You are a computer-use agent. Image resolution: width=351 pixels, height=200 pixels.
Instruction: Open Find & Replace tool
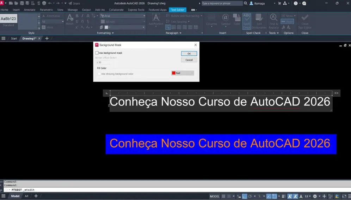point(273,21)
